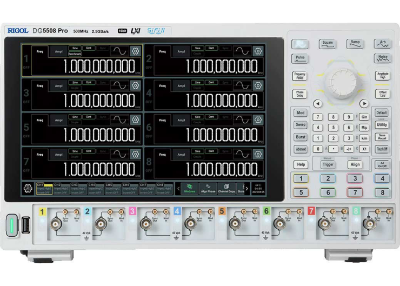Open channel 2 Sine waveform selector
This screenshot has height=286, width=400.
pos(198,48)
